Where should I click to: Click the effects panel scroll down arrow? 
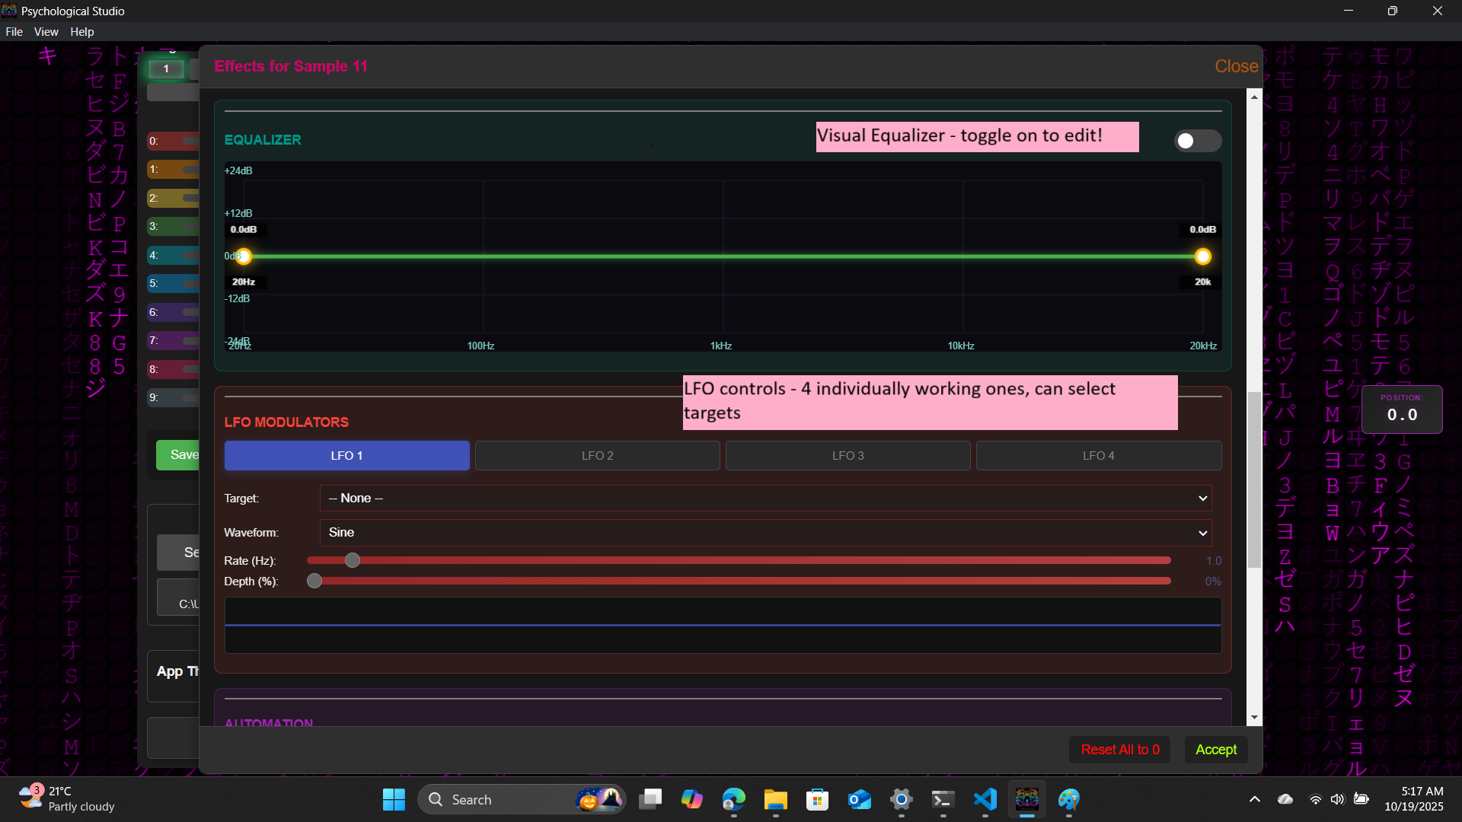pos(1254,718)
